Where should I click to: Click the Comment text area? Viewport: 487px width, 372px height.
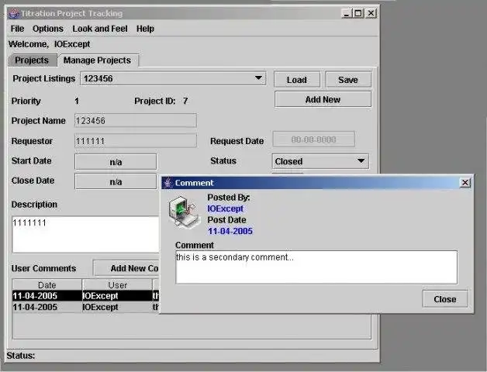tap(316, 267)
